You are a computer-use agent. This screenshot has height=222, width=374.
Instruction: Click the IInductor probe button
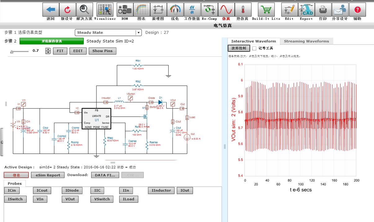coord(161,190)
